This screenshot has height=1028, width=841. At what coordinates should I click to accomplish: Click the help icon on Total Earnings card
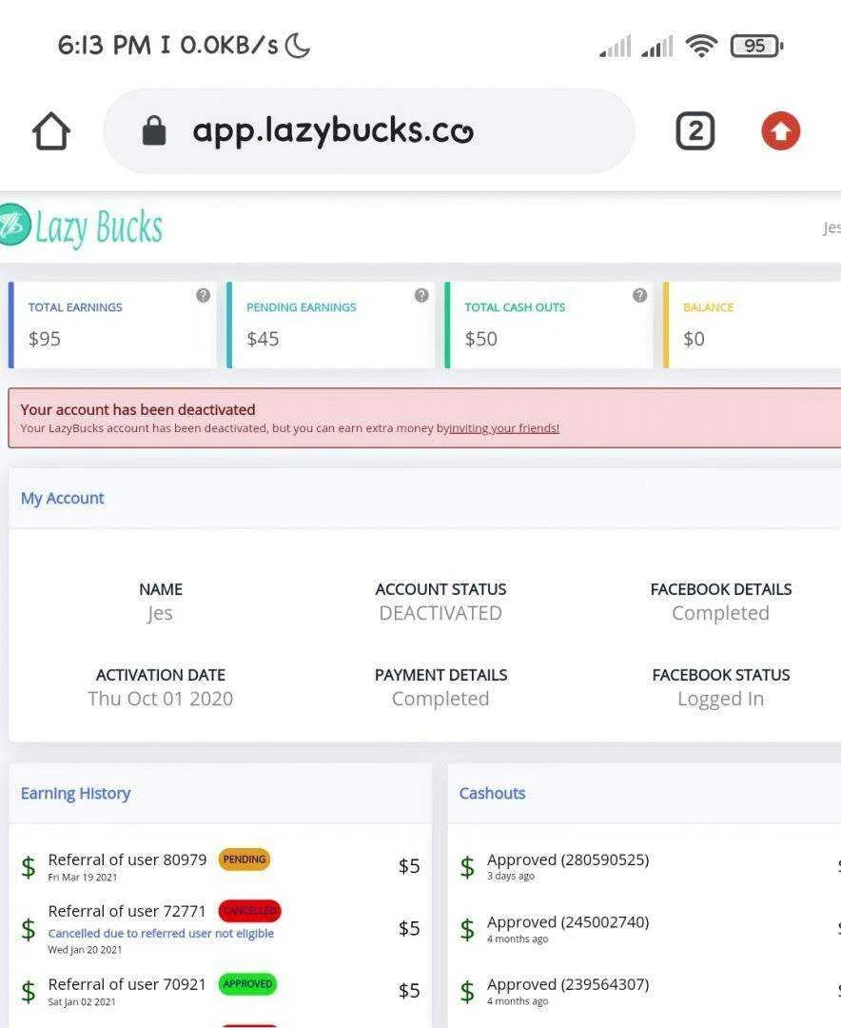coord(204,295)
